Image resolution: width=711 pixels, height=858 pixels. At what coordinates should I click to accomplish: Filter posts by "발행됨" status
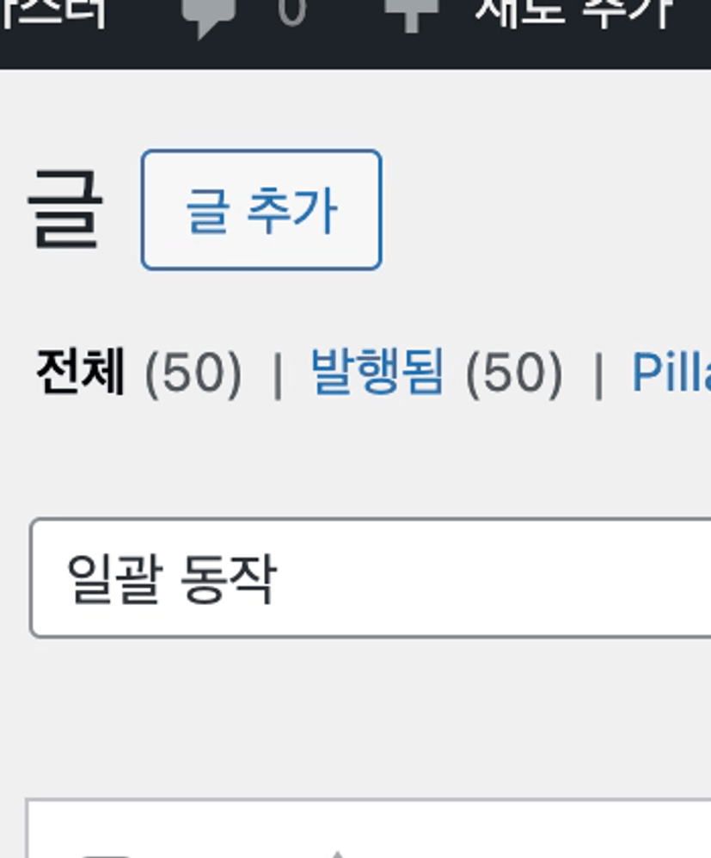[x=377, y=373]
